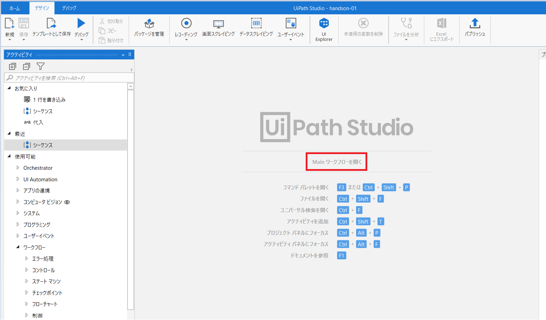Run the デバッグ play icon
The height and width of the screenshot is (320, 546).
tap(81, 23)
